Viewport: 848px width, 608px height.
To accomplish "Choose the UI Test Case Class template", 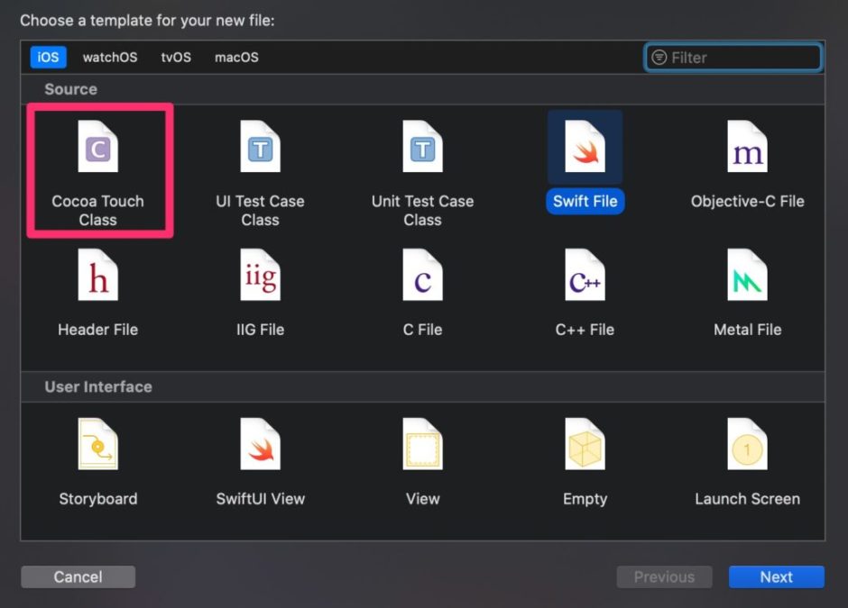I will [x=260, y=149].
